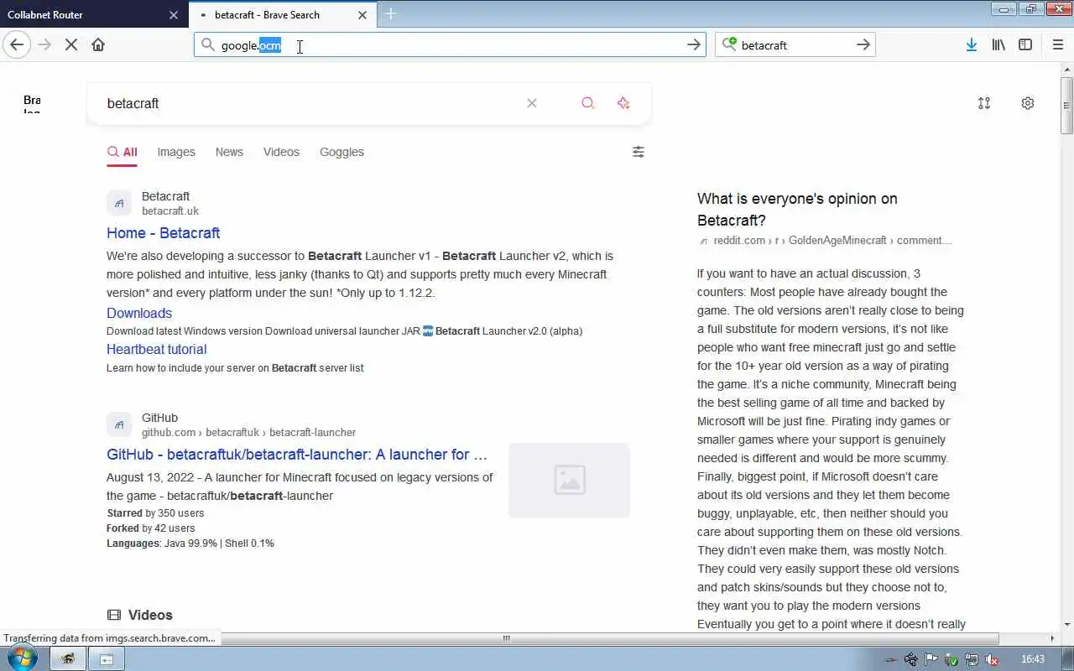Open the Library bookmarks icon
This screenshot has width=1074, height=671.
click(x=998, y=44)
